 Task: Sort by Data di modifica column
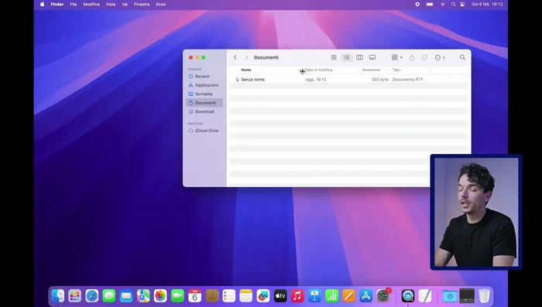point(319,70)
